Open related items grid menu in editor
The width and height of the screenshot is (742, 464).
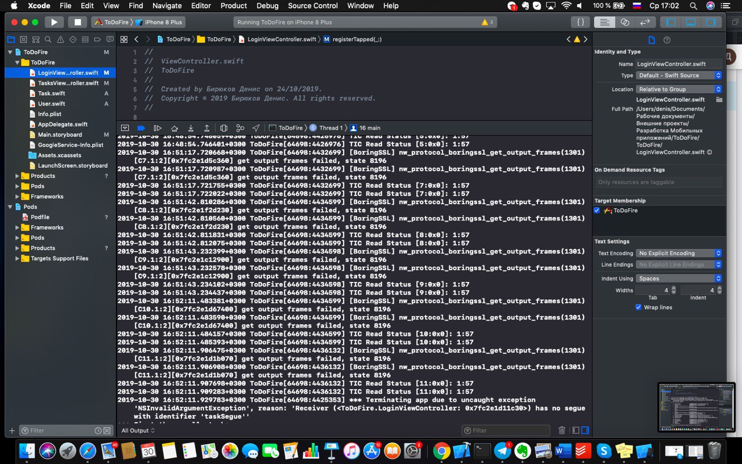tap(124, 39)
